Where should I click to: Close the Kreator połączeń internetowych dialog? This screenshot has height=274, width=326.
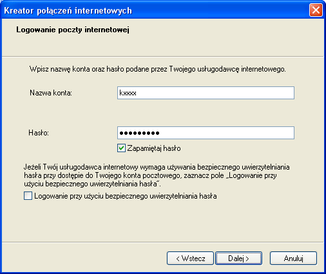pyautogui.click(x=316, y=10)
